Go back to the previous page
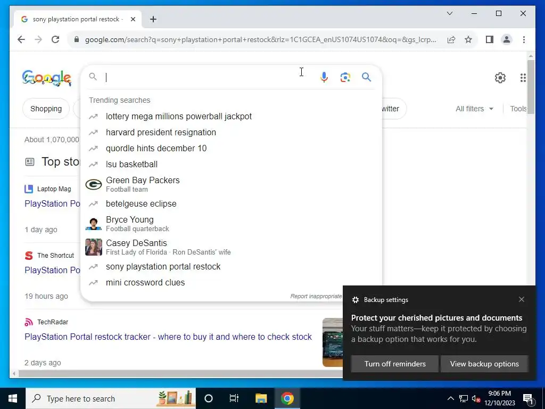545x409 pixels. pyautogui.click(x=21, y=39)
